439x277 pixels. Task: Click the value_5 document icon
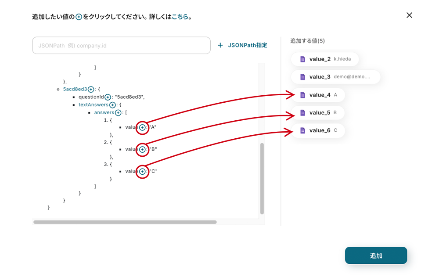tap(302, 112)
